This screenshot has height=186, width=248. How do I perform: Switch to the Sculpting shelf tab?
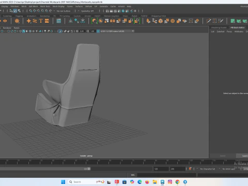coord(7,16)
